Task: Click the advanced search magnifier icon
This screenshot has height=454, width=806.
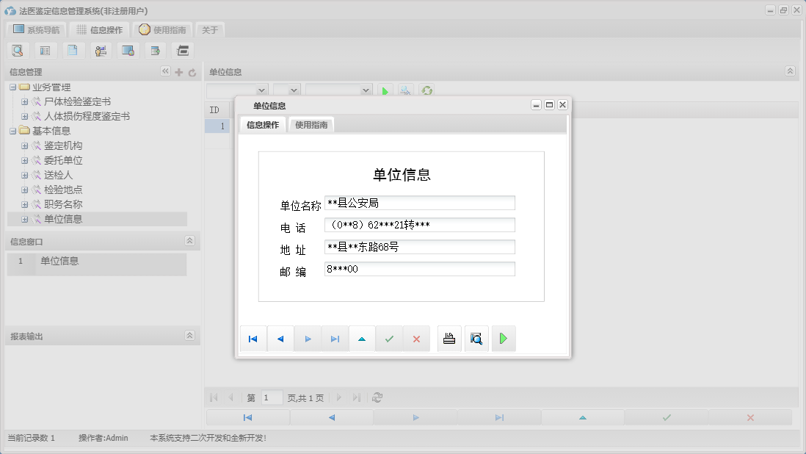Action: 405,90
